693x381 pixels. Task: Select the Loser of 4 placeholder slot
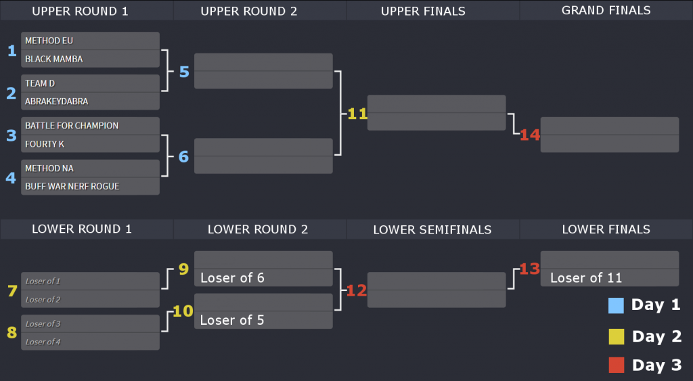click(x=90, y=342)
